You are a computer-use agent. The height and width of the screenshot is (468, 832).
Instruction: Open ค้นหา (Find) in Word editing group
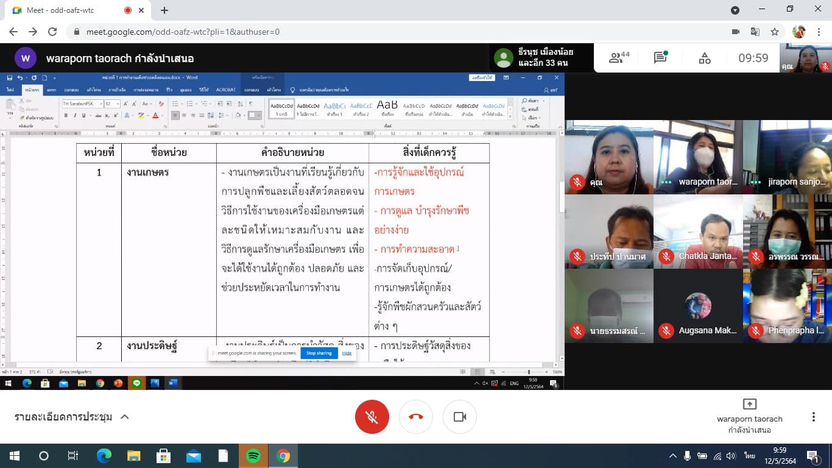tap(531, 101)
